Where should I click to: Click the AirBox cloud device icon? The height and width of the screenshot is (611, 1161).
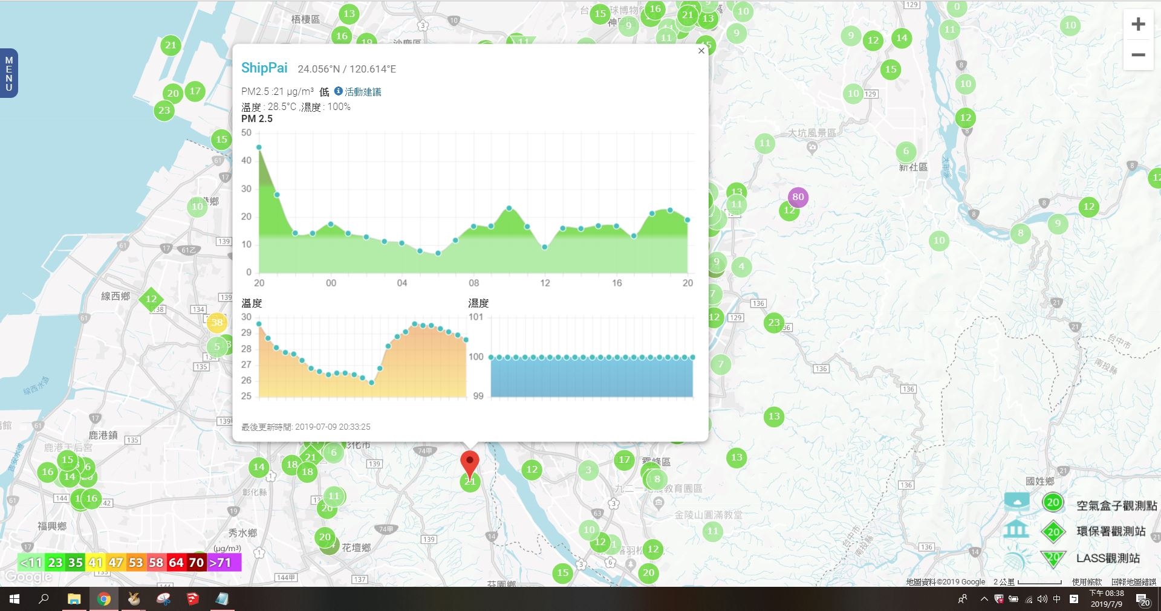coord(1016,502)
